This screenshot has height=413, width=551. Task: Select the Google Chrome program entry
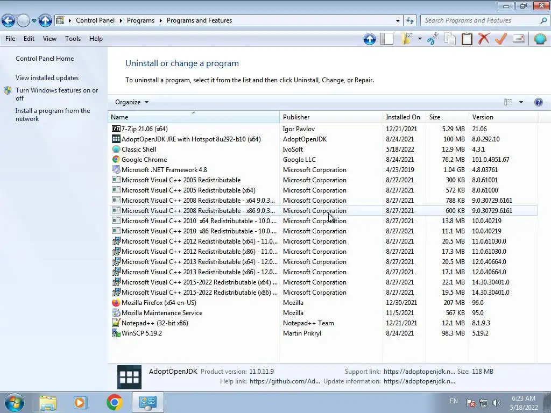pos(323,159)
